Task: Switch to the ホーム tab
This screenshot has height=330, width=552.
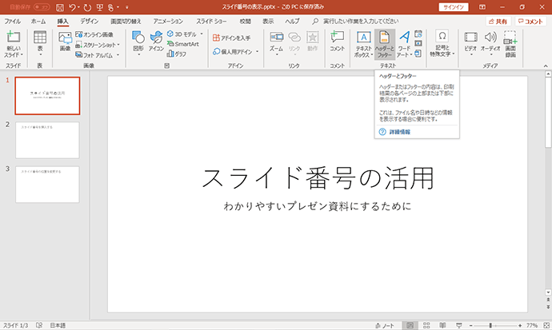Action: 38,22
